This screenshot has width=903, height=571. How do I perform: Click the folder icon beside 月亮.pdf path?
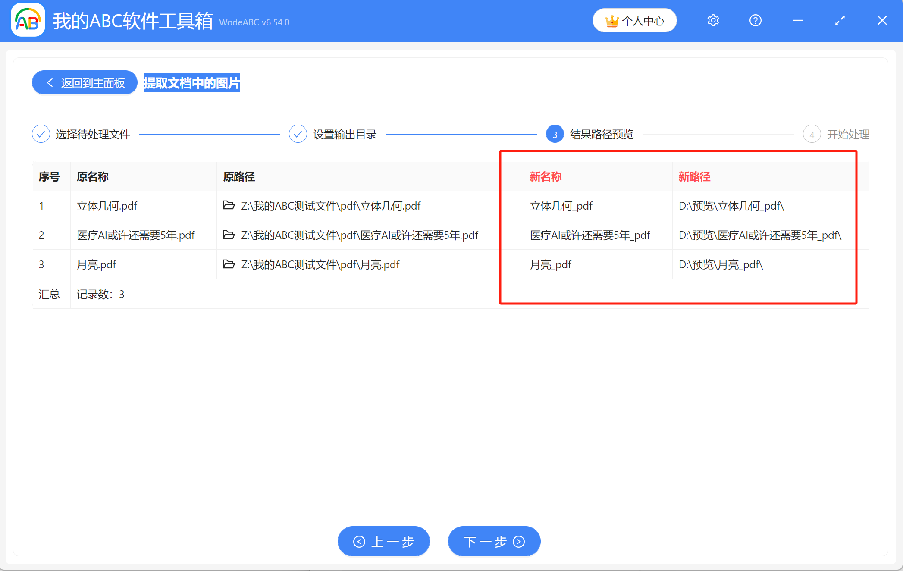pyautogui.click(x=229, y=264)
